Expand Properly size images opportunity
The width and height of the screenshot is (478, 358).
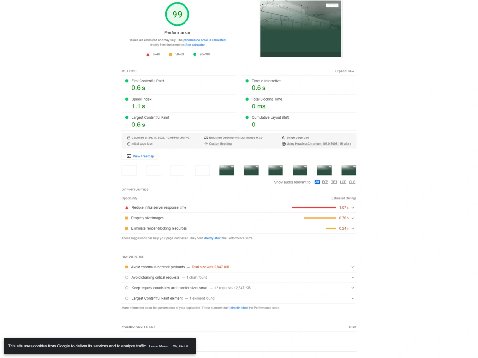point(353,218)
